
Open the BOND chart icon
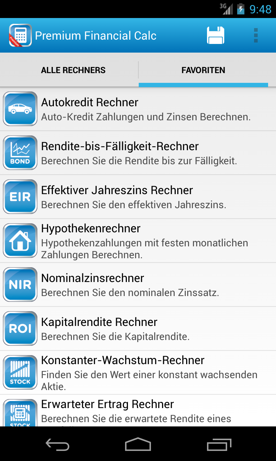pos(20,153)
